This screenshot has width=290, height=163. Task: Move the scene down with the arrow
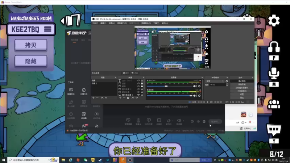tap(106, 98)
